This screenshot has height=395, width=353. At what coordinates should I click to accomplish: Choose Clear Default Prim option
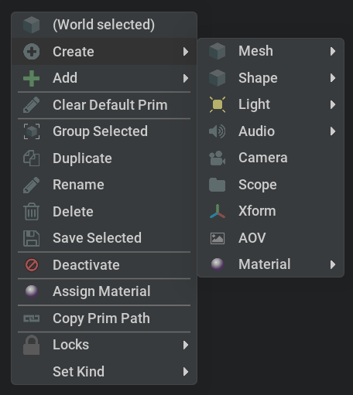point(105,105)
